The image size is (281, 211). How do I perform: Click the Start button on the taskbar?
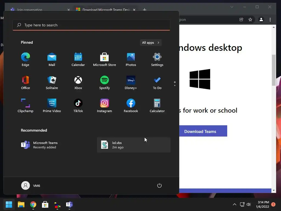coord(9,204)
